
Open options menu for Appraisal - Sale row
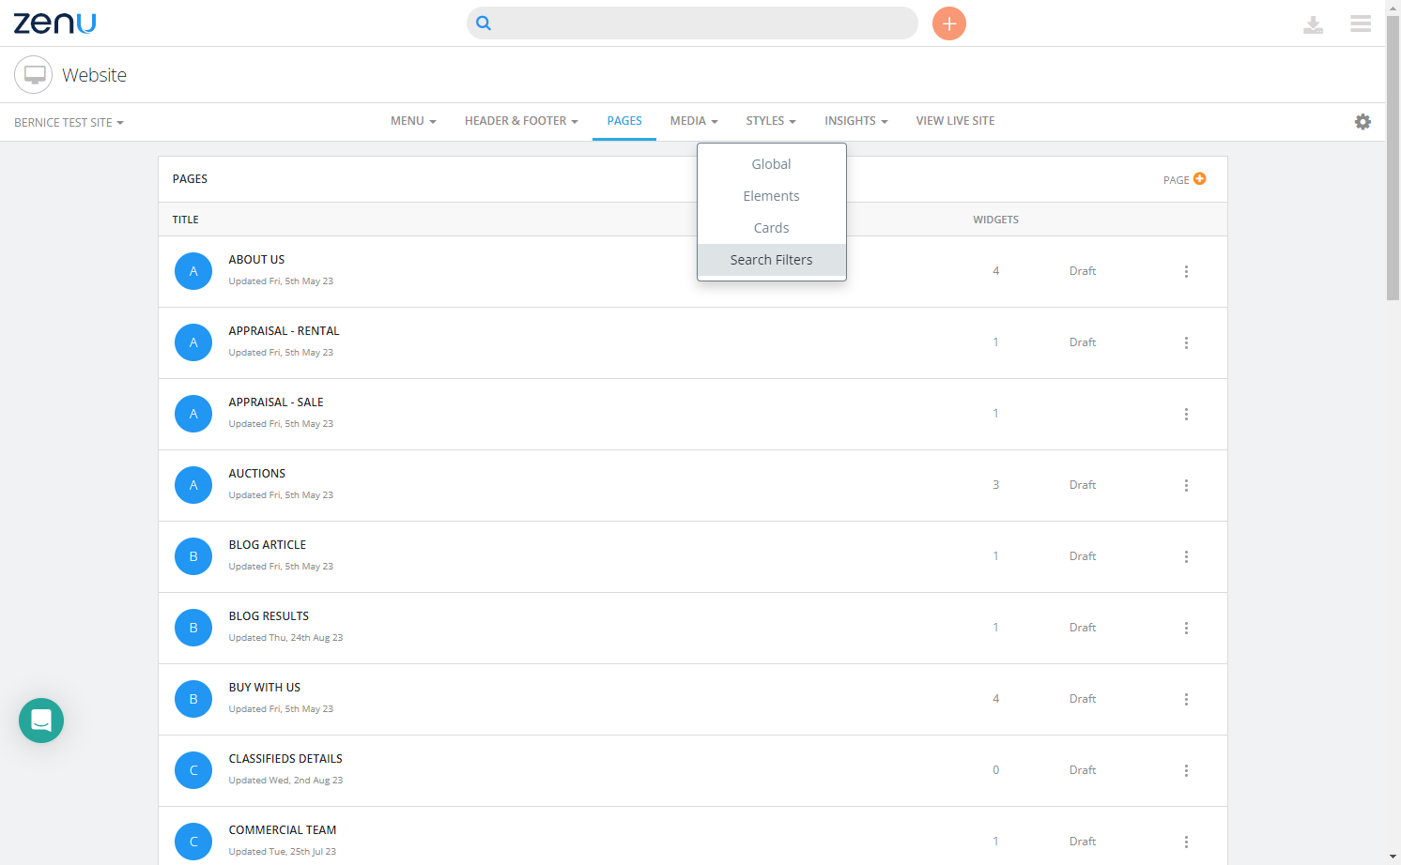[1186, 414]
